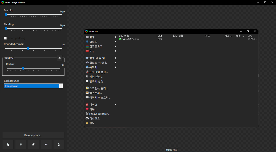Screen dimensions: 276x152
Task: Click the 작업 설정 gear icon in preview
Action: [87, 77]
